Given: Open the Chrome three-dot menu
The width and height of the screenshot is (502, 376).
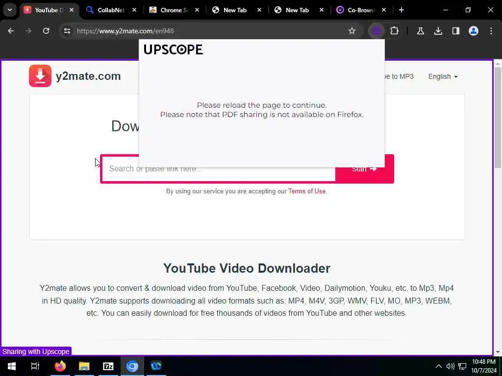Looking at the screenshot, I should 491,31.
